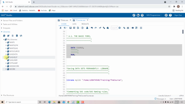Close the *Course.sas tab

click(88, 20)
